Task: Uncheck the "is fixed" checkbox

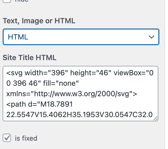Action: tap(7, 138)
